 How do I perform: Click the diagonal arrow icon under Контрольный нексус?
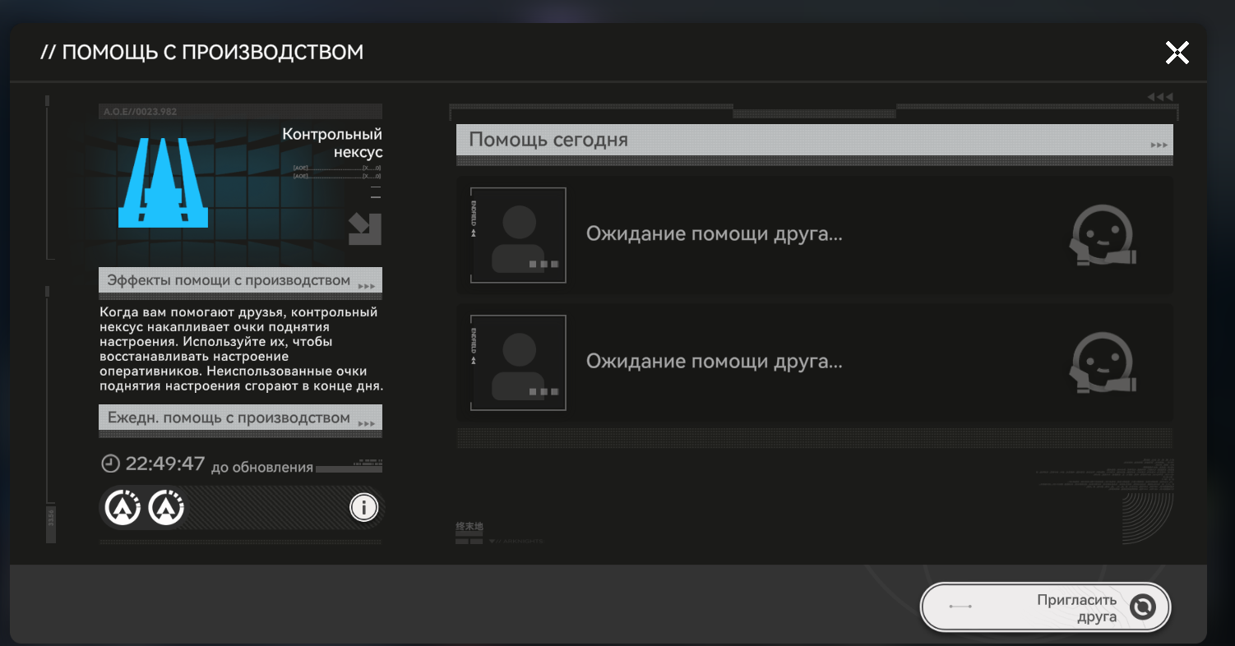[365, 229]
